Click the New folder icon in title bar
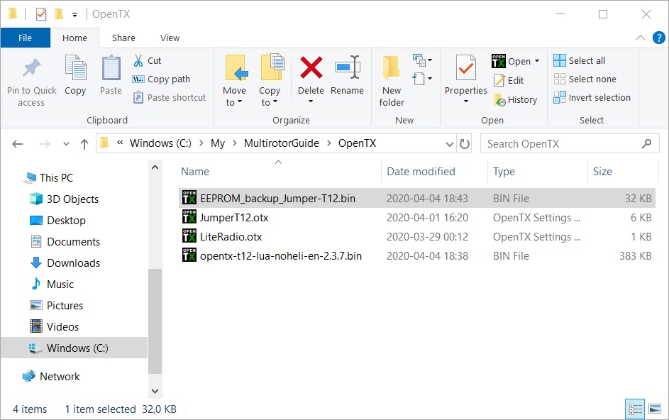 pos(59,14)
